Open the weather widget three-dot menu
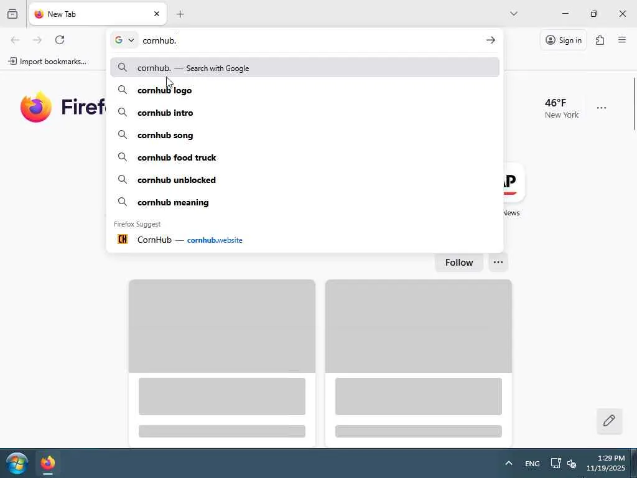The image size is (637, 478). tap(602, 108)
